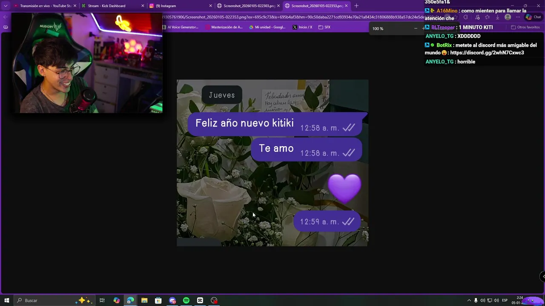Expand the hidden system tray icons

click(x=469, y=300)
